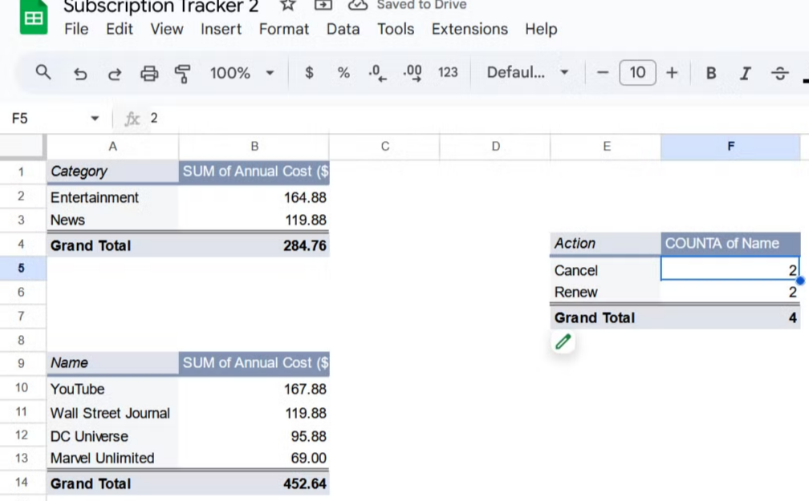Open the Edit menu
This screenshot has height=501, width=809.
point(120,29)
